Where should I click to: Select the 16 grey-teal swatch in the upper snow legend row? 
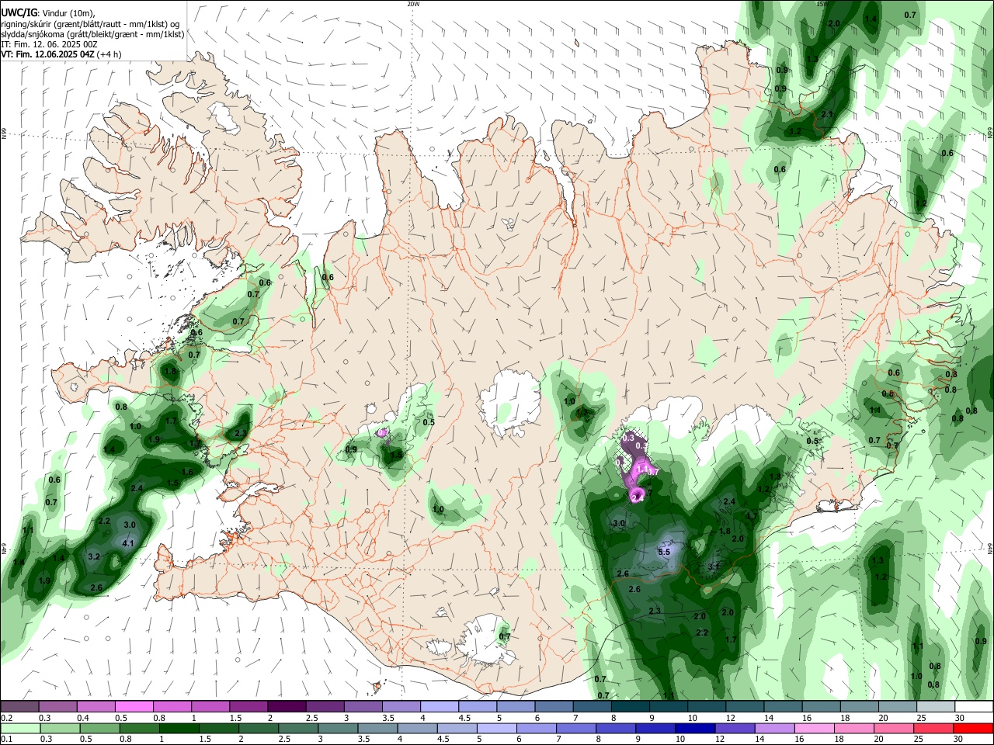pos(821,707)
